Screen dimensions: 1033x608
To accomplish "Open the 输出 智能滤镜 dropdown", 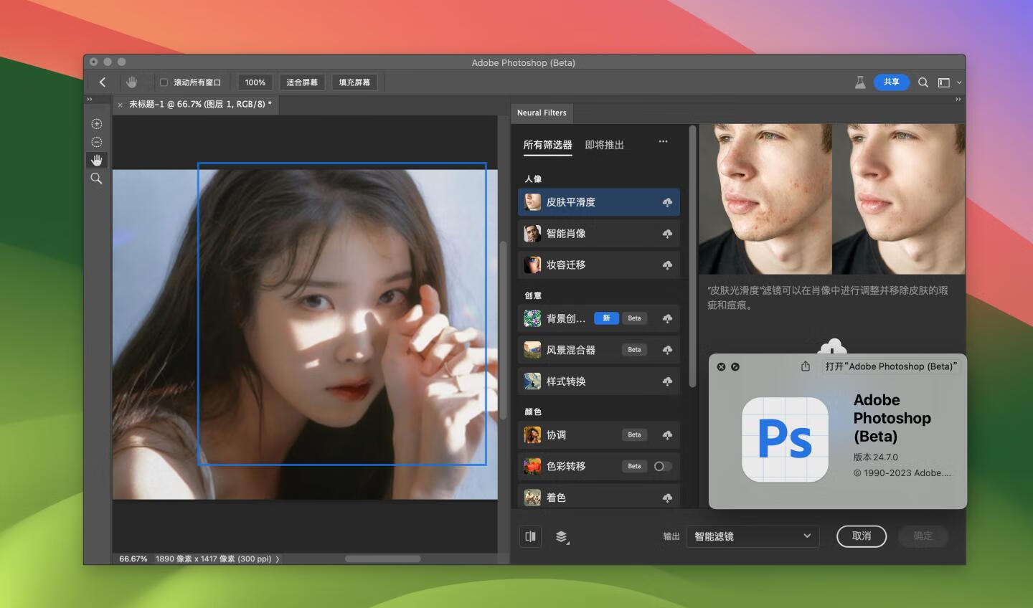I will (752, 536).
